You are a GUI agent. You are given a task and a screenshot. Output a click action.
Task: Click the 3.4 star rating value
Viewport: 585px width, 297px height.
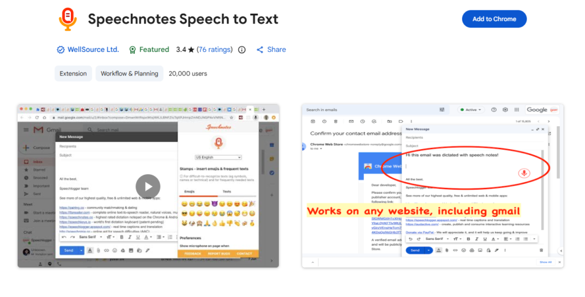click(x=185, y=50)
